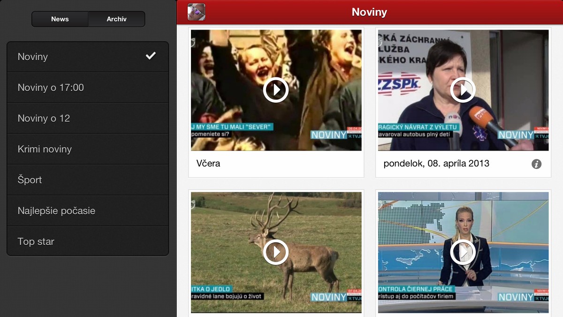Image resolution: width=563 pixels, height=317 pixels.
Task: Play the 08. apríla 2013 video
Action: (x=463, y=90)
